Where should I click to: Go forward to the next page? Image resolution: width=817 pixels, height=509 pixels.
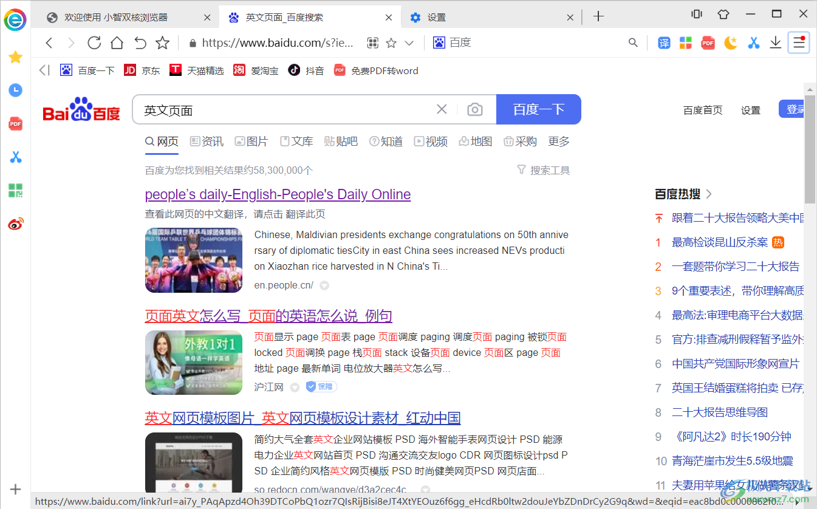click(71, 43)
